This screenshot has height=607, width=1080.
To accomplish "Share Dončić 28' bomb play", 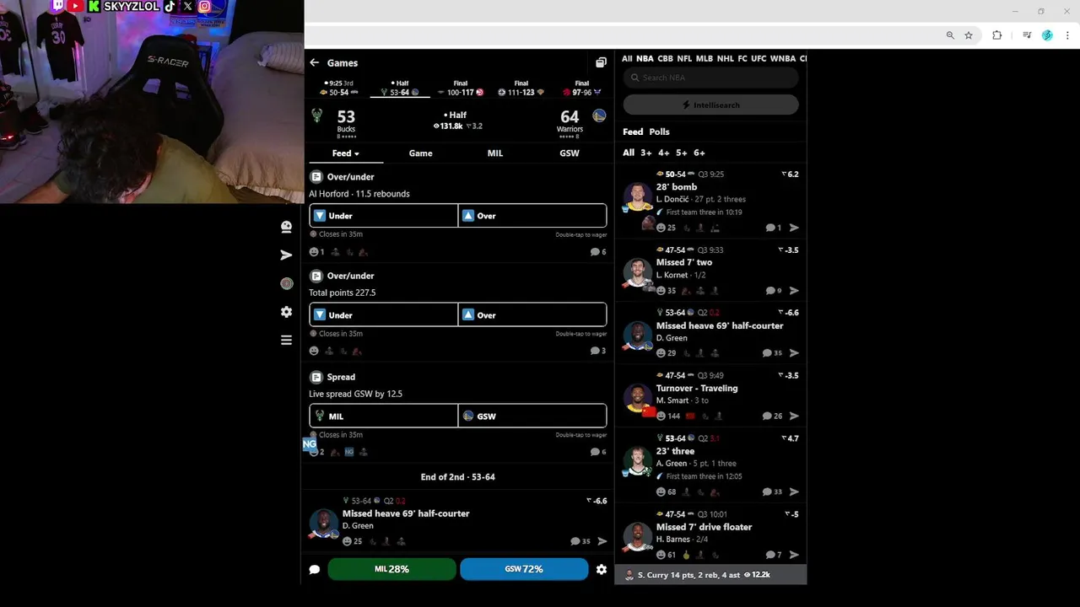I will (x=794, y=228).
